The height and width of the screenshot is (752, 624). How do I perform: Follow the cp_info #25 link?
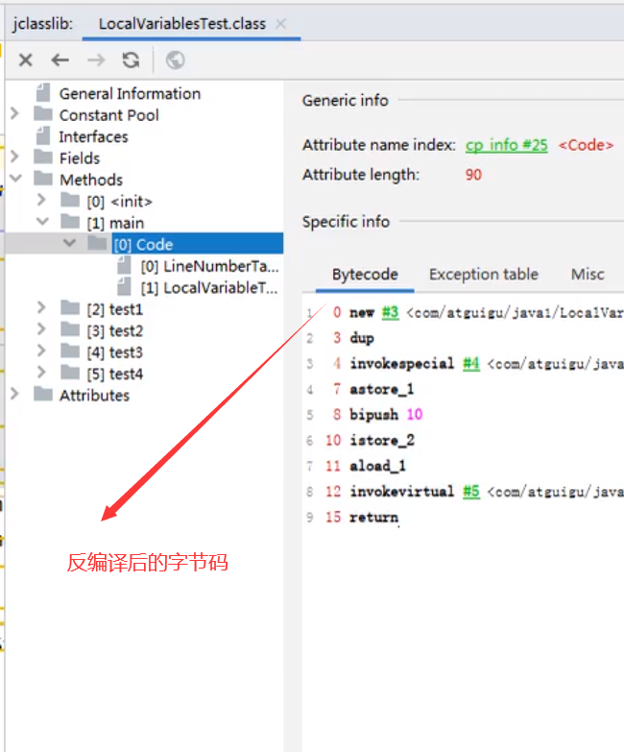[x=506, y=145]
